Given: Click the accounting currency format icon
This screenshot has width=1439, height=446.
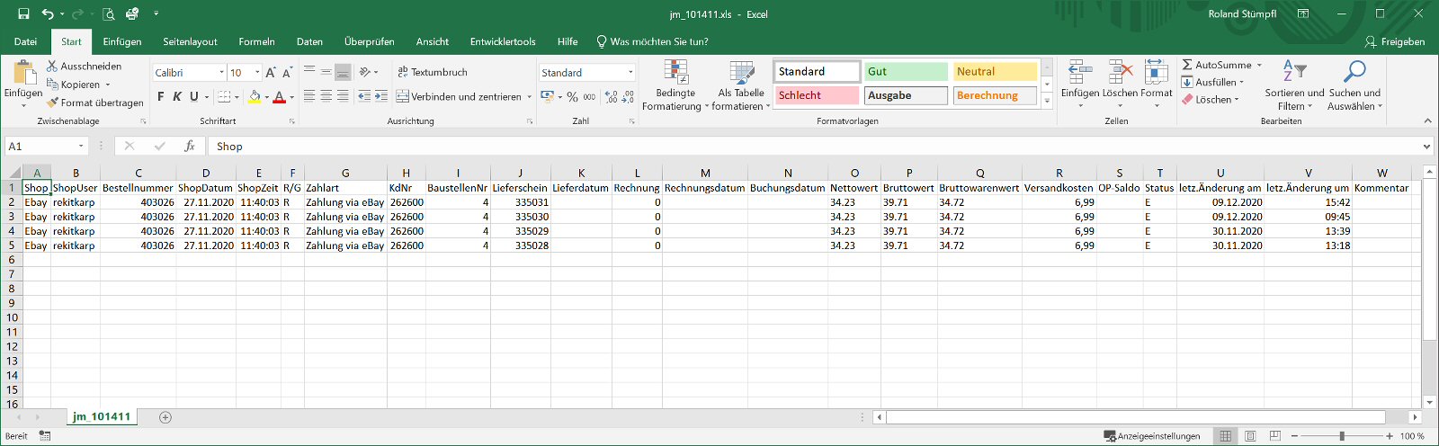Looking at the screenshot, I should (547, 96).
